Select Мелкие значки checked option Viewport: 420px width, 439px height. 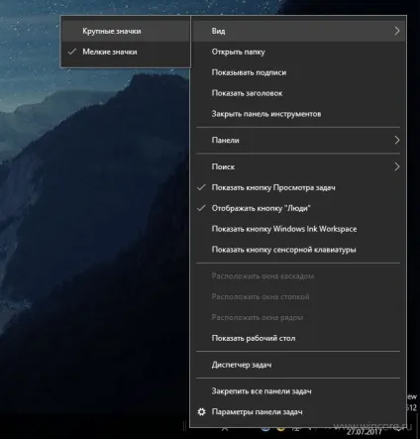point(126,52)
